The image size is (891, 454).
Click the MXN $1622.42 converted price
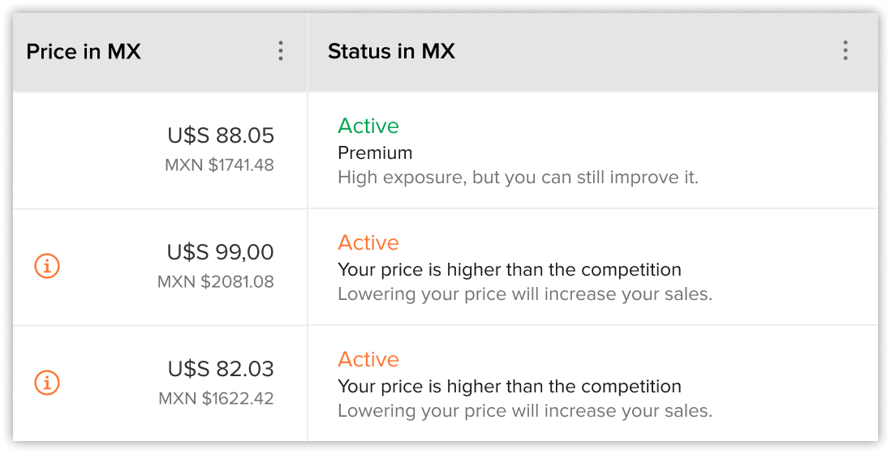click(x=217, y=399)
